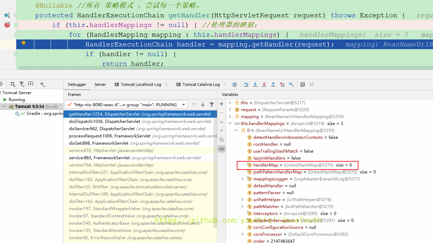Open Evaluate Expression calculator icon
The height and width of the screenshot is (243, 433).
[303, 84]
